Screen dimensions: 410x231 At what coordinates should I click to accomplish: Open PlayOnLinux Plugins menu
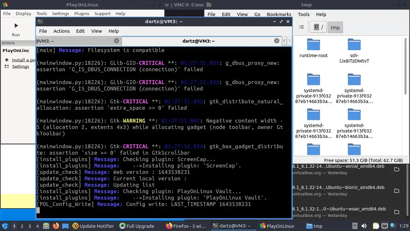pyautogui.click(x=82, y=13)
